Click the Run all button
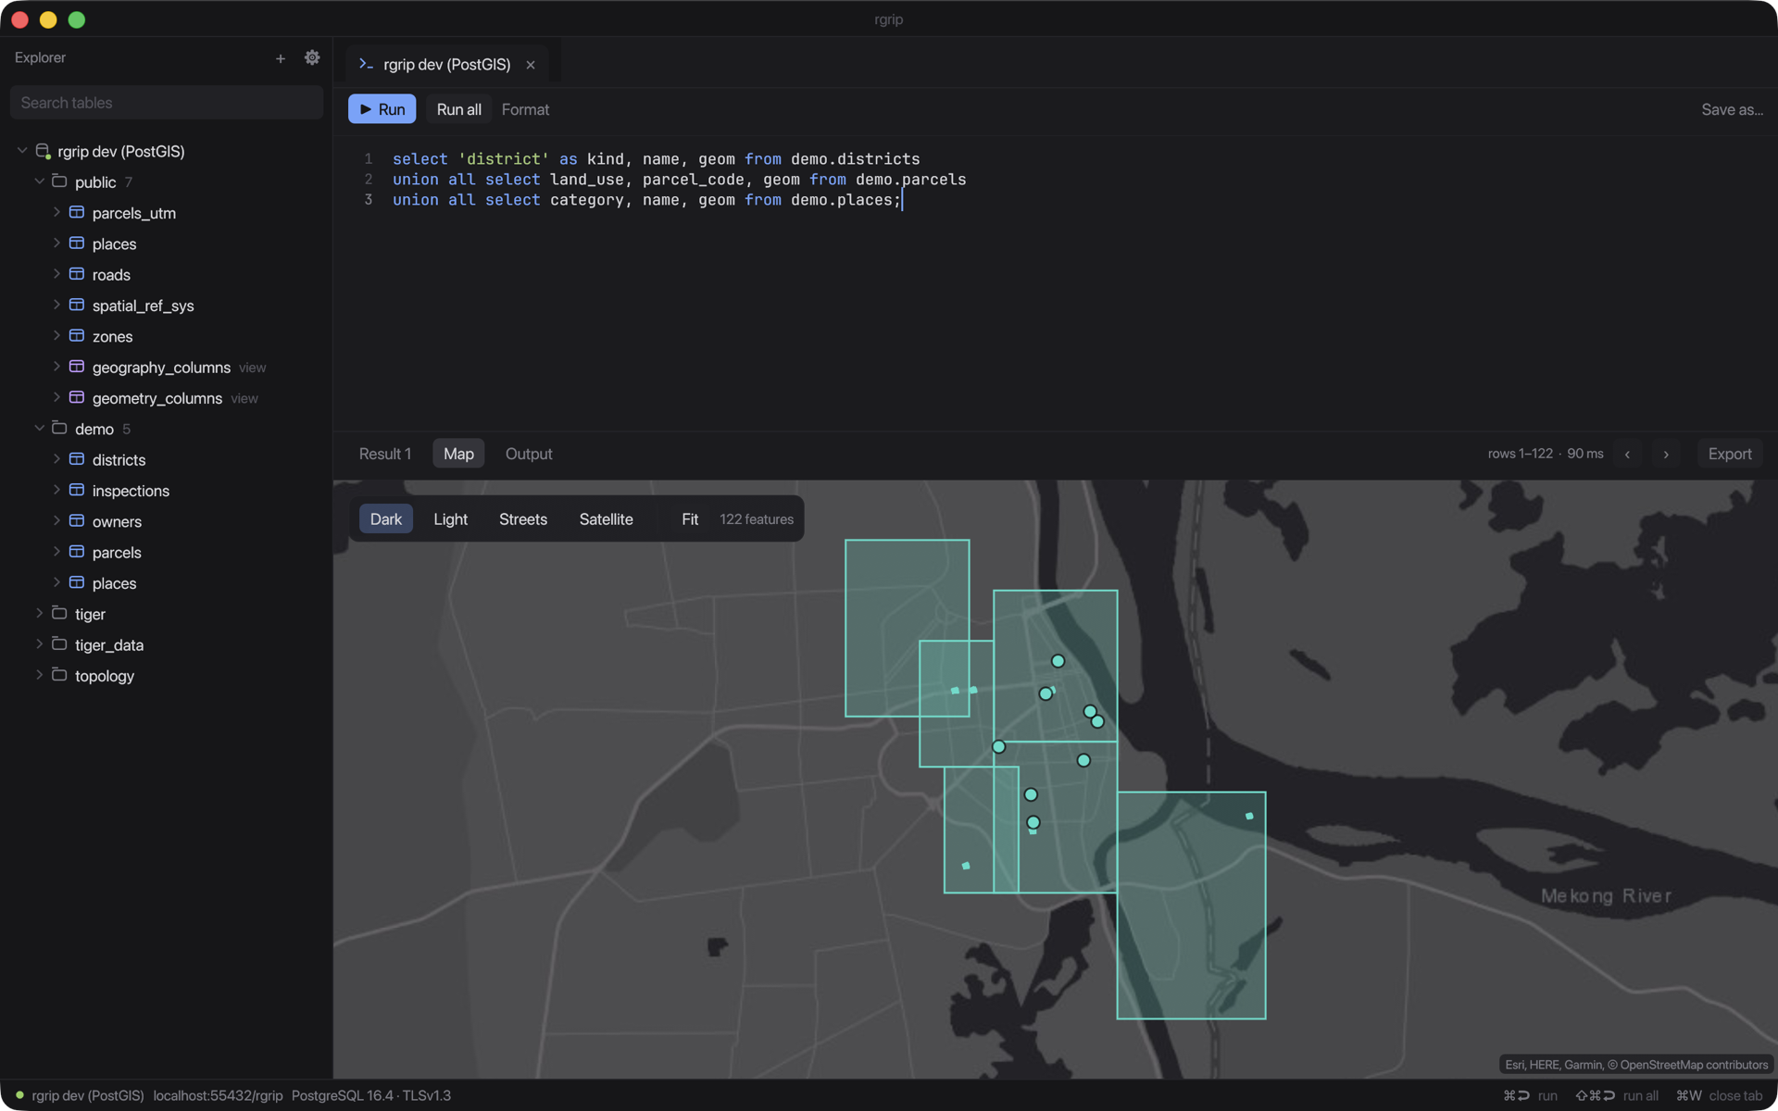Viewport: 1778px width, 1111px height. (x=458, y=109)
